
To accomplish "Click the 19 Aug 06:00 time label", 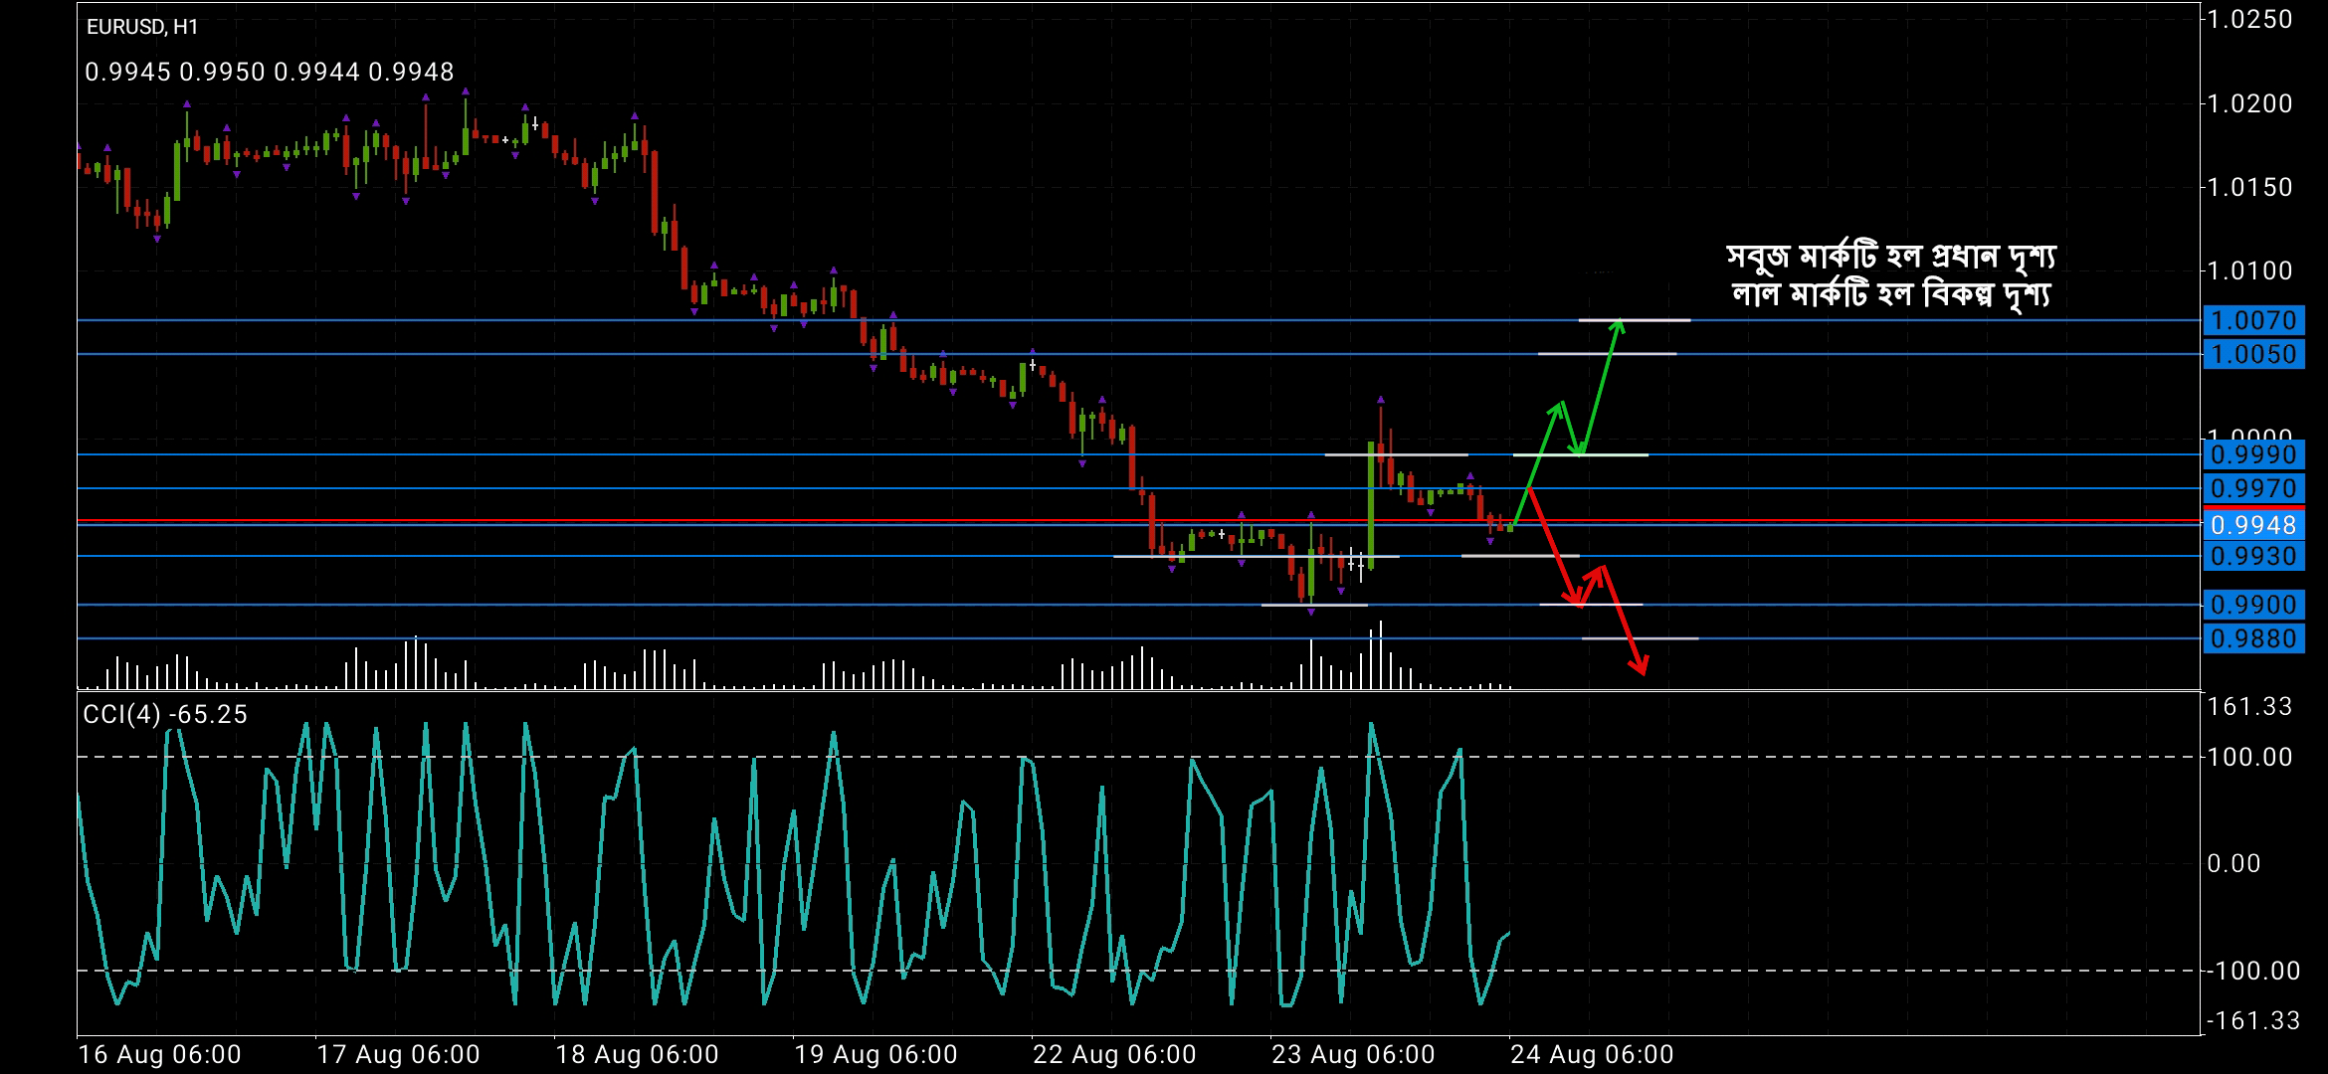I will [875, 1054].
